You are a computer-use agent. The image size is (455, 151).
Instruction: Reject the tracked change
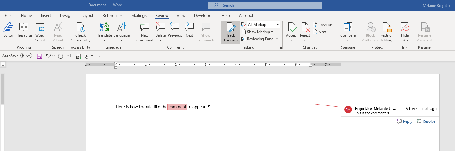pyautogui.click(x=305, y=27)
